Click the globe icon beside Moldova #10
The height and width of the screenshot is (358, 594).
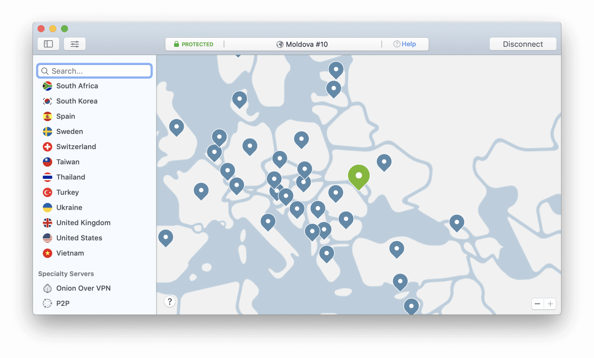(280, 44)
